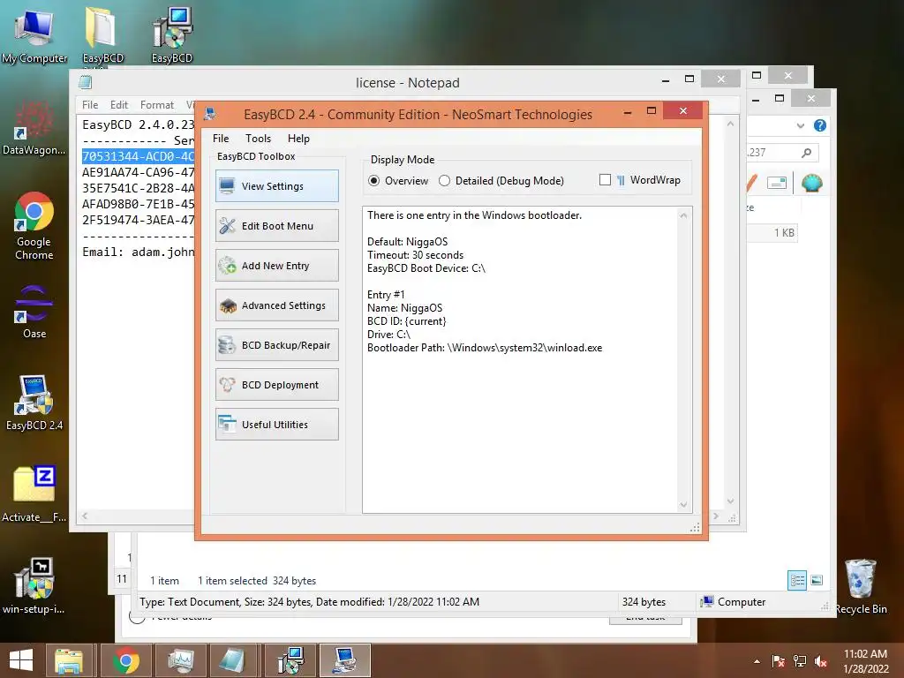
Task: Open Activate__F zip folder icon
Action: [x=34, y=494]
